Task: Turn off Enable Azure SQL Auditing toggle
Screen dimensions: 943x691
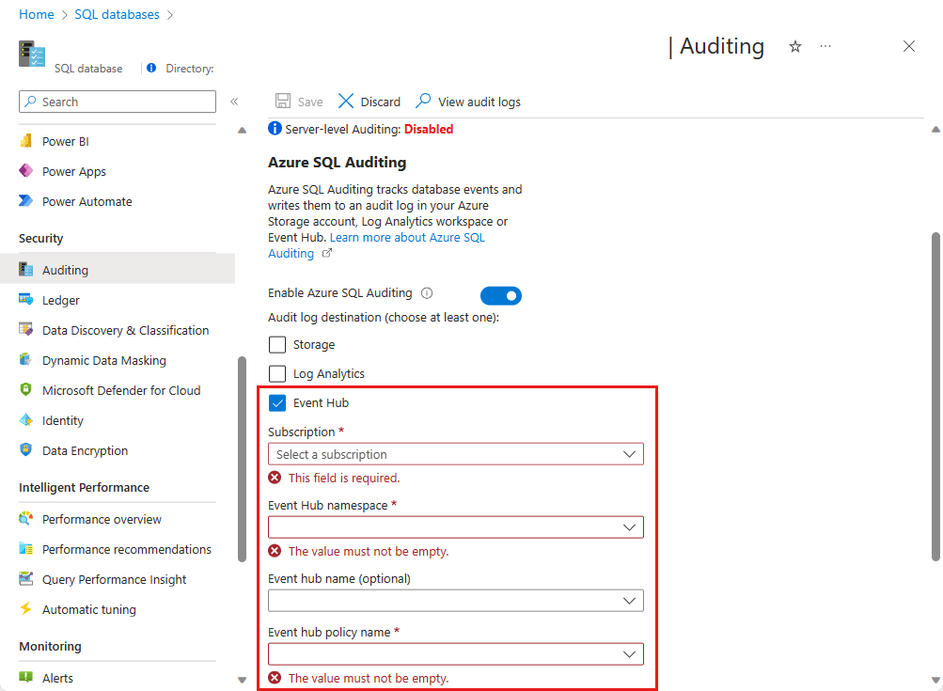Action: point(500,295)
